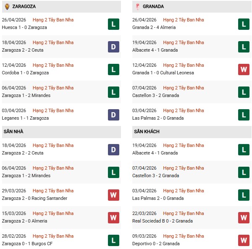Click the L badge for Huesca 1 - 0 Zaragoza
Screen dimensions: 252x249
(x=113, y=24)
